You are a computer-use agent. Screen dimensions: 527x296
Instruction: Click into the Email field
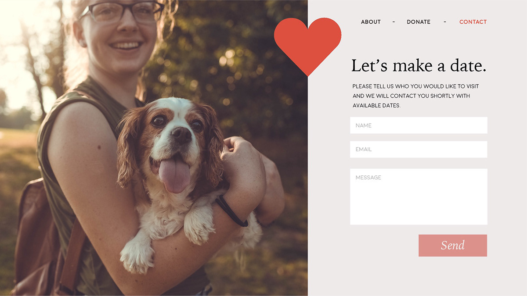click(x=419, y=150)
